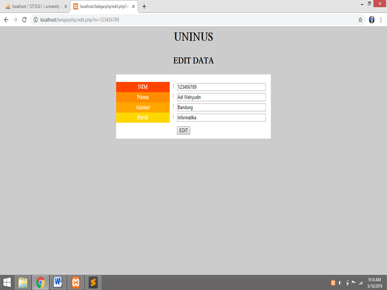
Task: Click XAMPP icon in system tray
Action: (x=333, y=283)
